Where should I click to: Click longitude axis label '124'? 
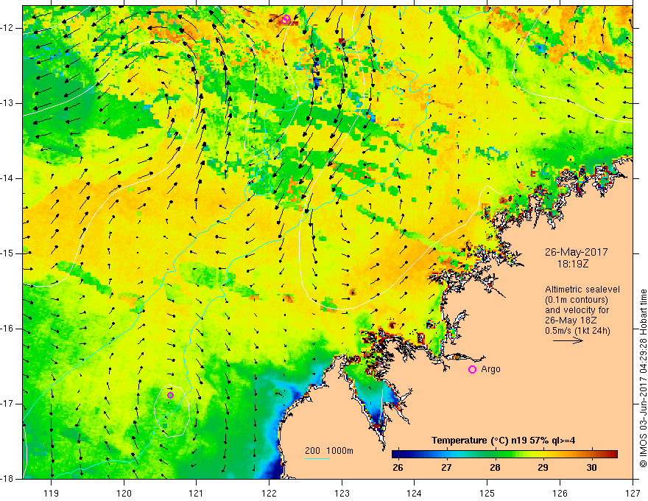pos(415,493)
